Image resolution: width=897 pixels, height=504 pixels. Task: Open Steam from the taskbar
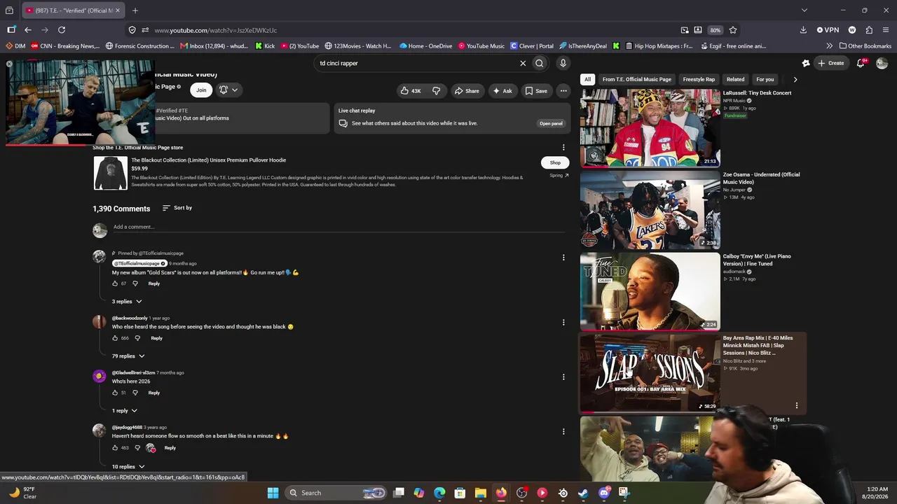coord(583,493)
